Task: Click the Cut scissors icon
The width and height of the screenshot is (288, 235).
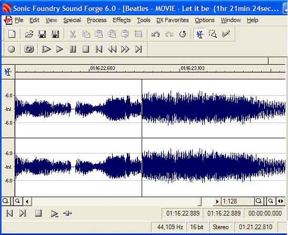Action: [x=73, y=34]
